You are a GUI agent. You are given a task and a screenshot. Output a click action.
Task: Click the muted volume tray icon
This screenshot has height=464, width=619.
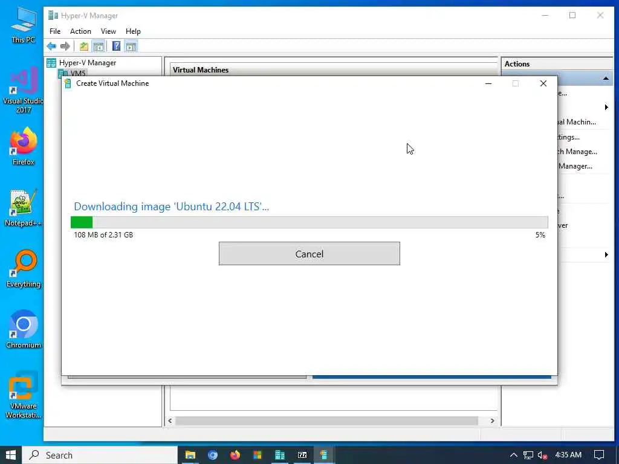click(x=543, y=455)
